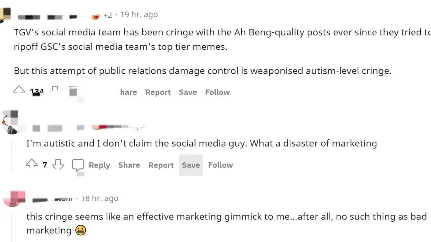Report the top-level TGV comment
This screenshot has height=242, width=431.
click(x=158, y=92)
